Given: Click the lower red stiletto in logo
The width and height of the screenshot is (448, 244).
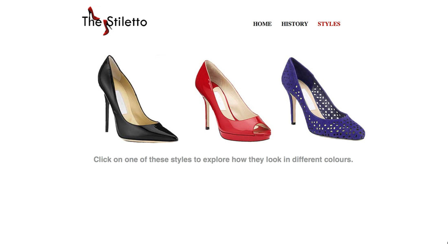Looking at the screenshot, I should [x=108, y=27].
